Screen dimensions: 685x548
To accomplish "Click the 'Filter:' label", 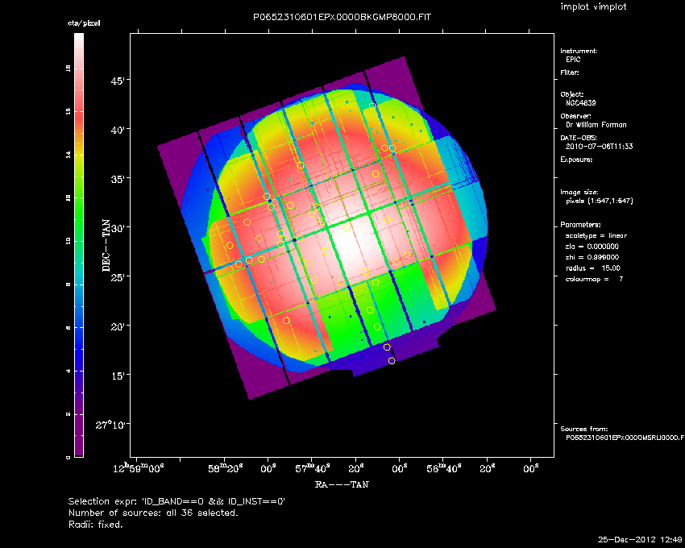I will point(570,73).
